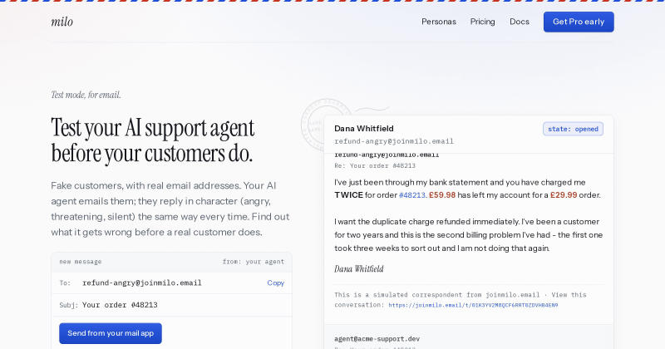Click Dana Whitfield sender name header
The height and width of the screenshot is (349, 665).
pyautogui.click(x=364, y=129)
